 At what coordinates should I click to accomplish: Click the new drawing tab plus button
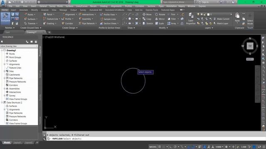point(49,32)
